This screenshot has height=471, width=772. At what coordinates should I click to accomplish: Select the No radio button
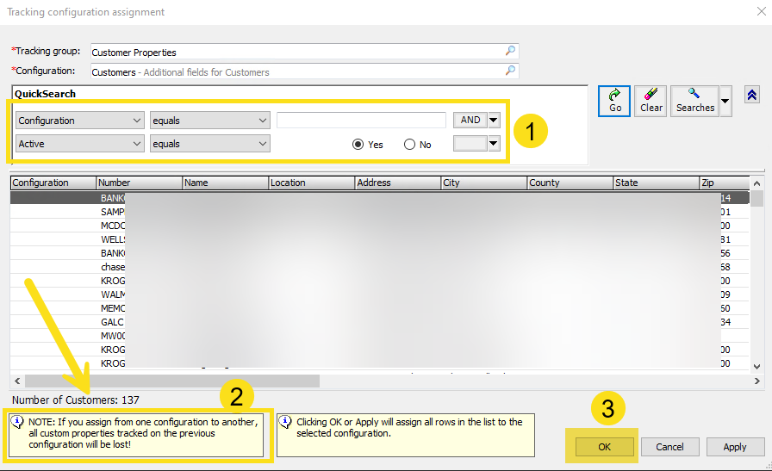[409, 144]
